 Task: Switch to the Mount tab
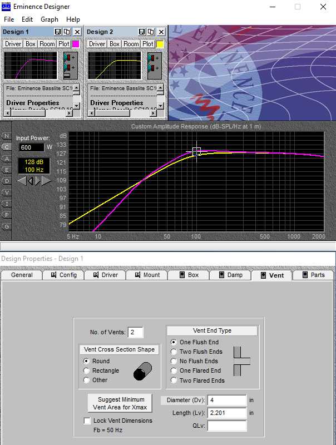click(x=147, y=275)
